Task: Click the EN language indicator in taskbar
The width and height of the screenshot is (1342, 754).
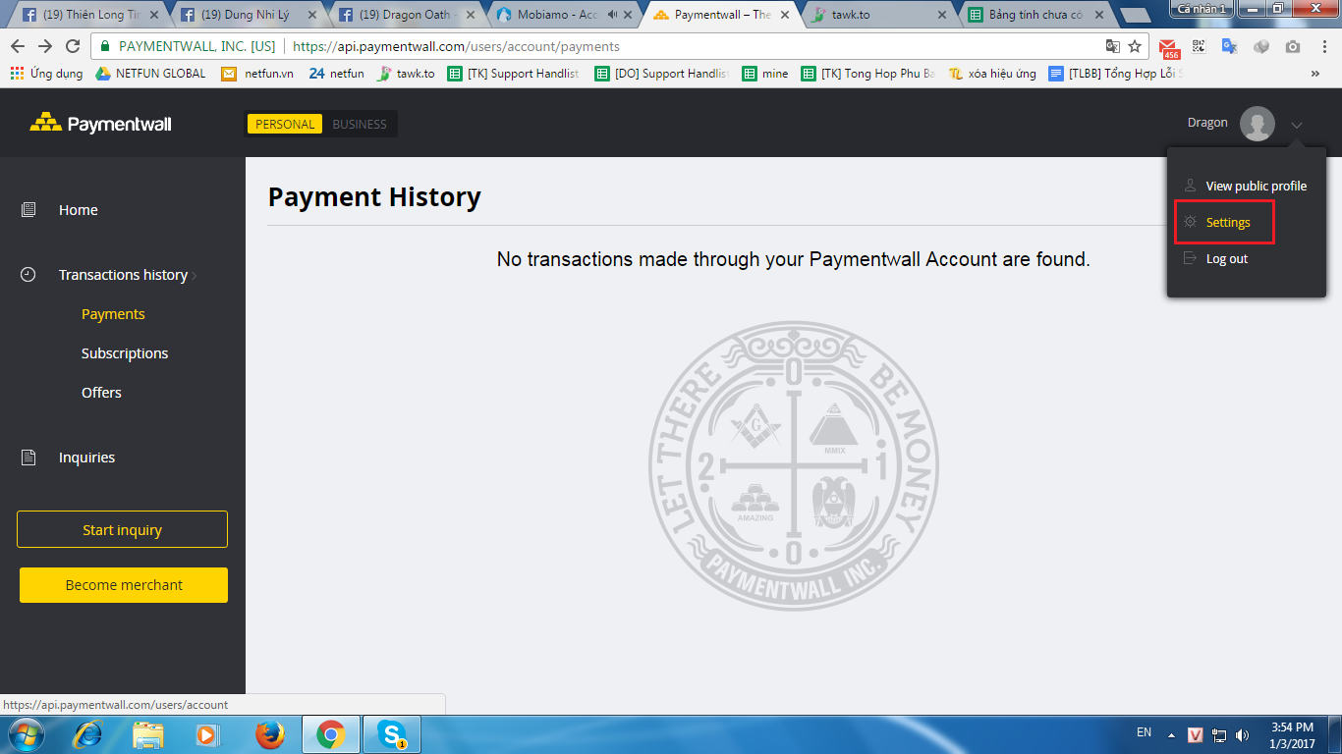Action: pyautogui.click(x=1144, y=732)
